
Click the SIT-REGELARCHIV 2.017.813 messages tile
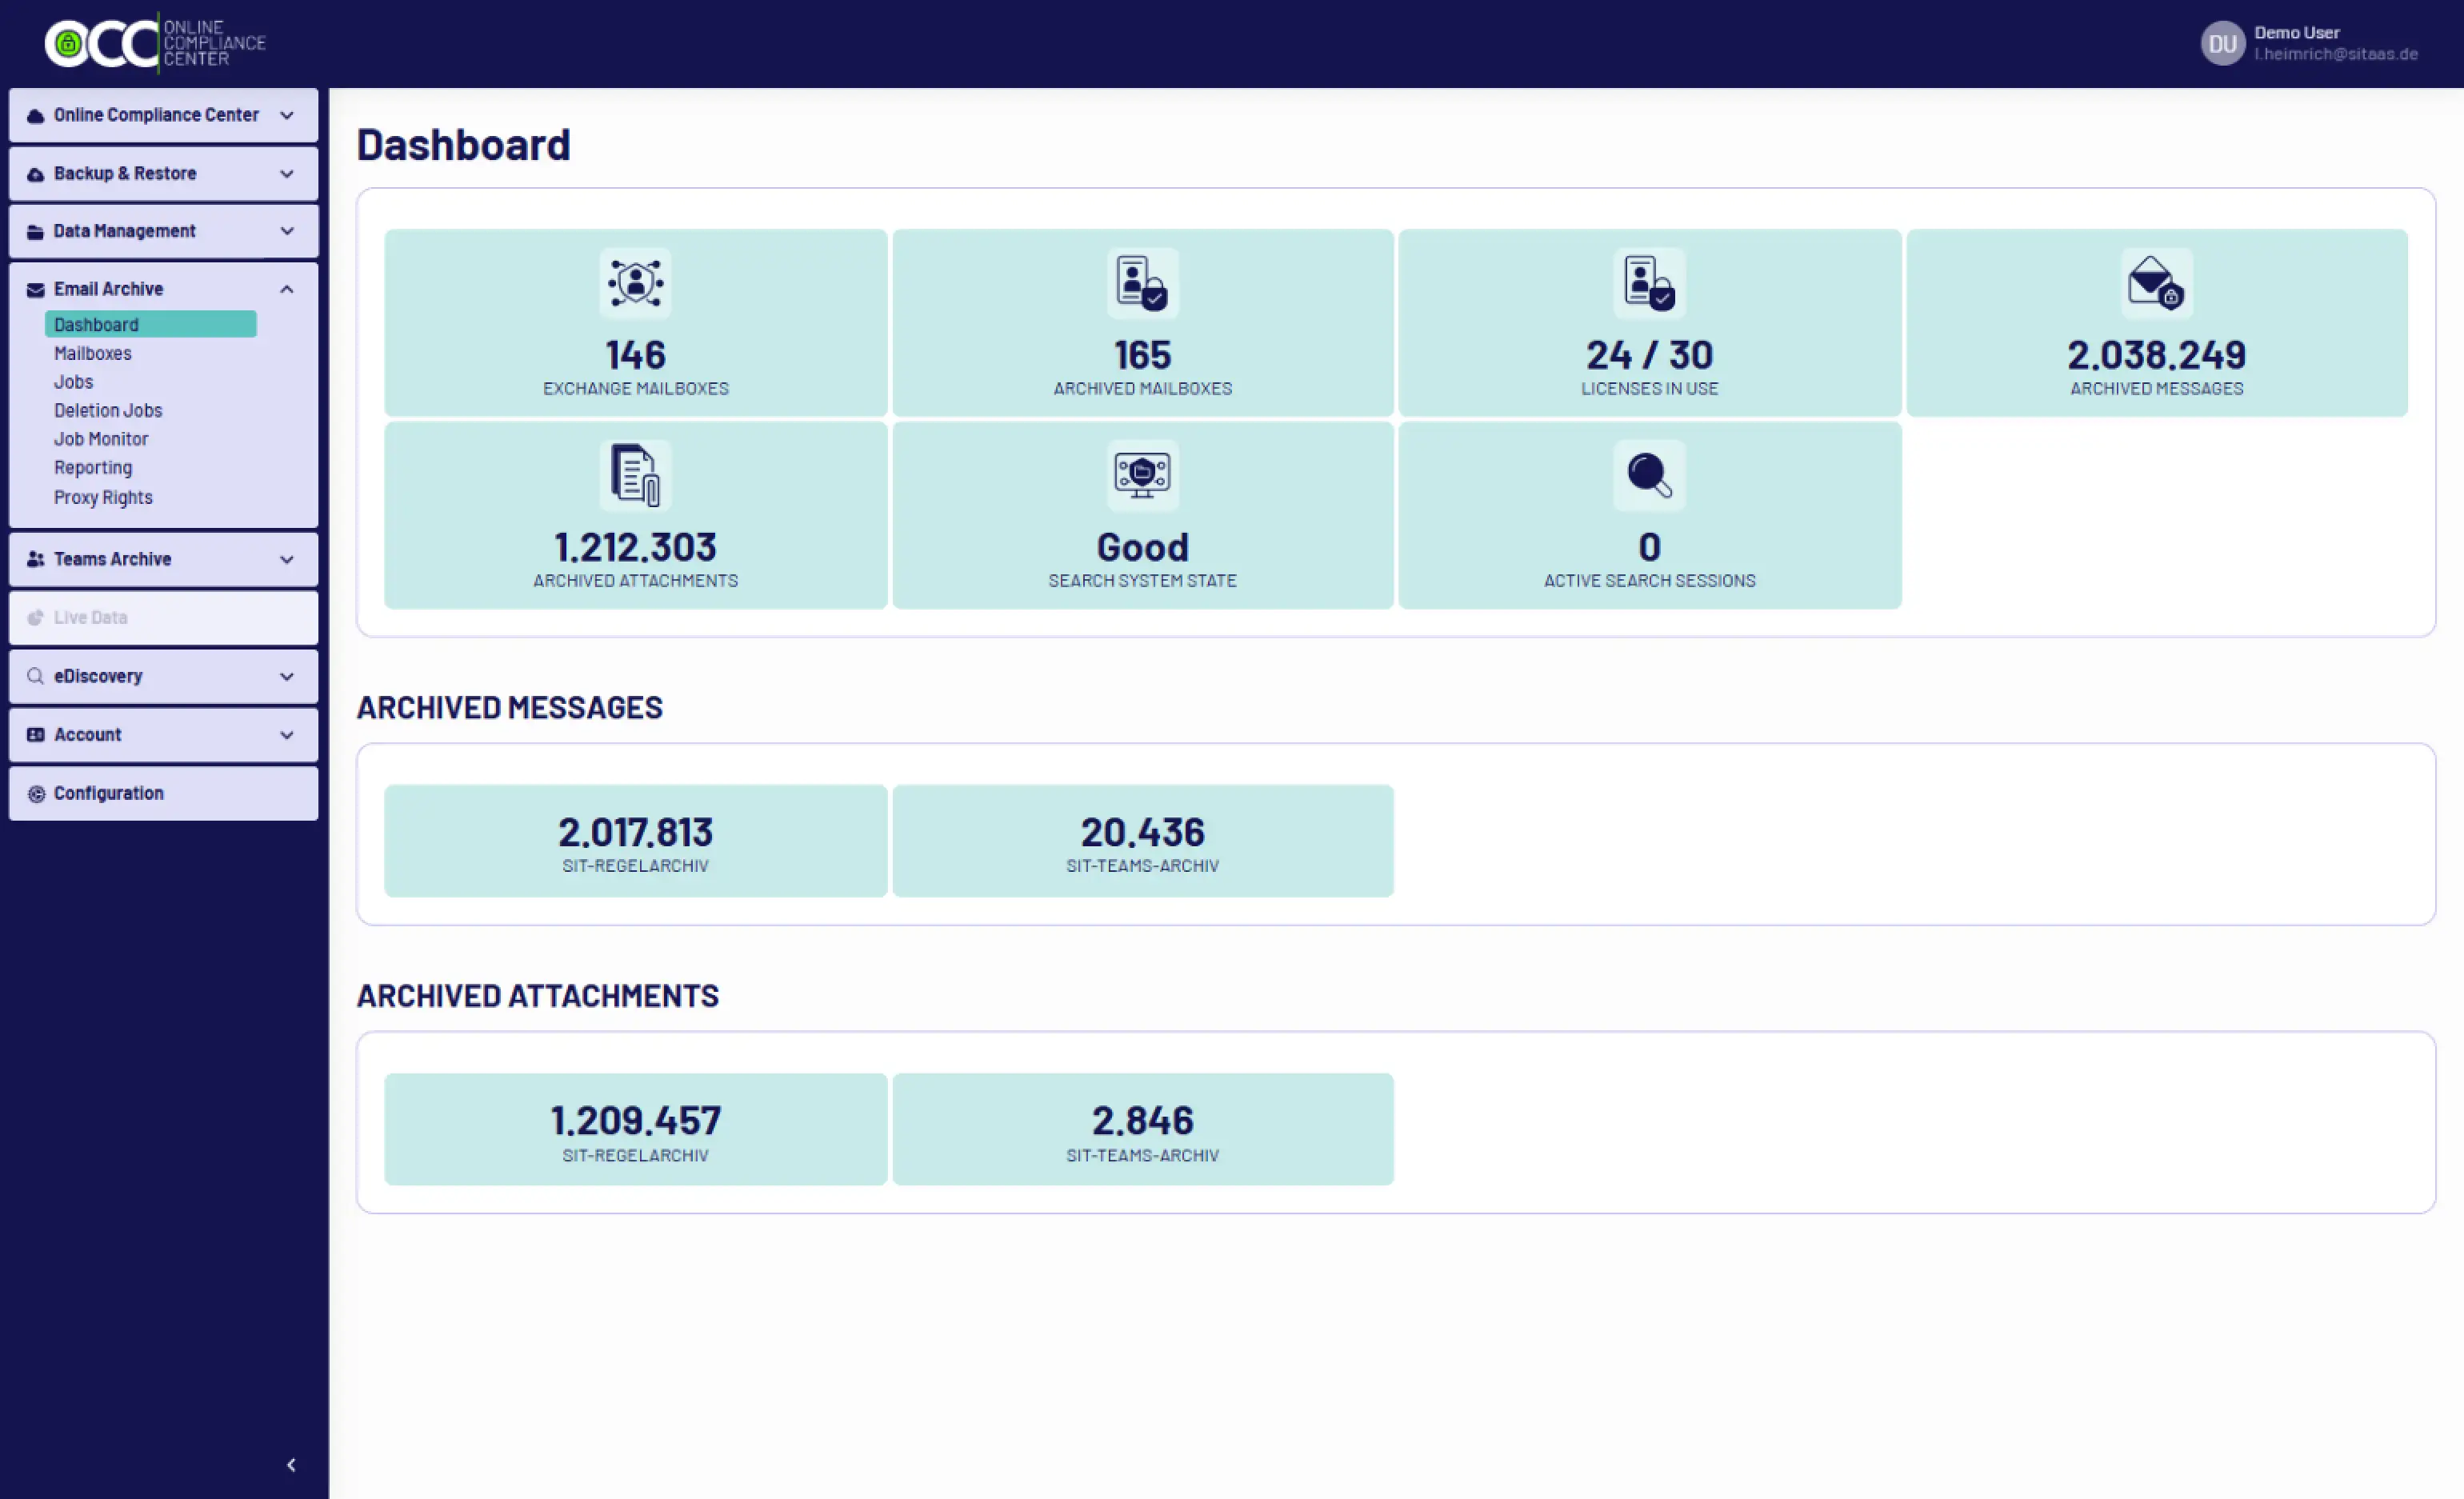[635, 841]
